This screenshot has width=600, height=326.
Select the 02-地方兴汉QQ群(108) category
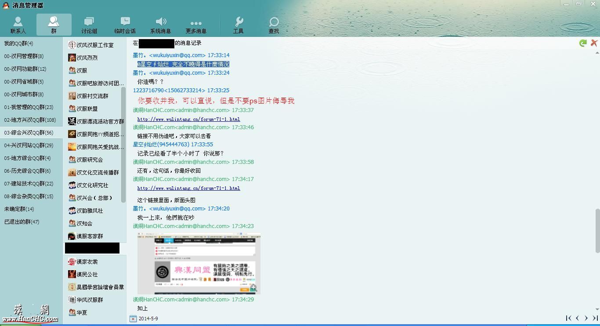coord(30,120)
